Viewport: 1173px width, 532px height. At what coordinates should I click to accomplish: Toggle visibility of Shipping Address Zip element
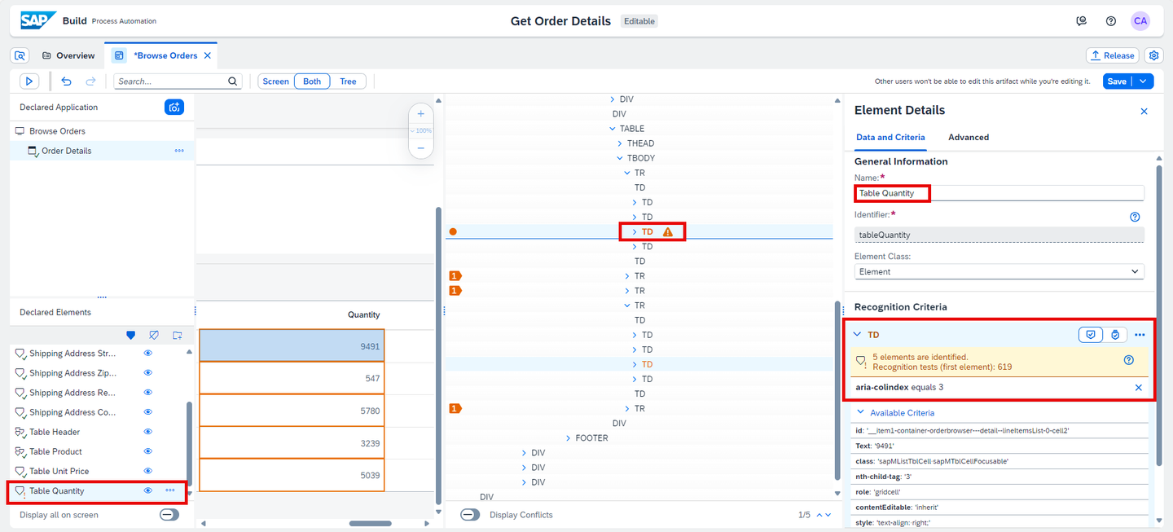(x=148, y=373)
